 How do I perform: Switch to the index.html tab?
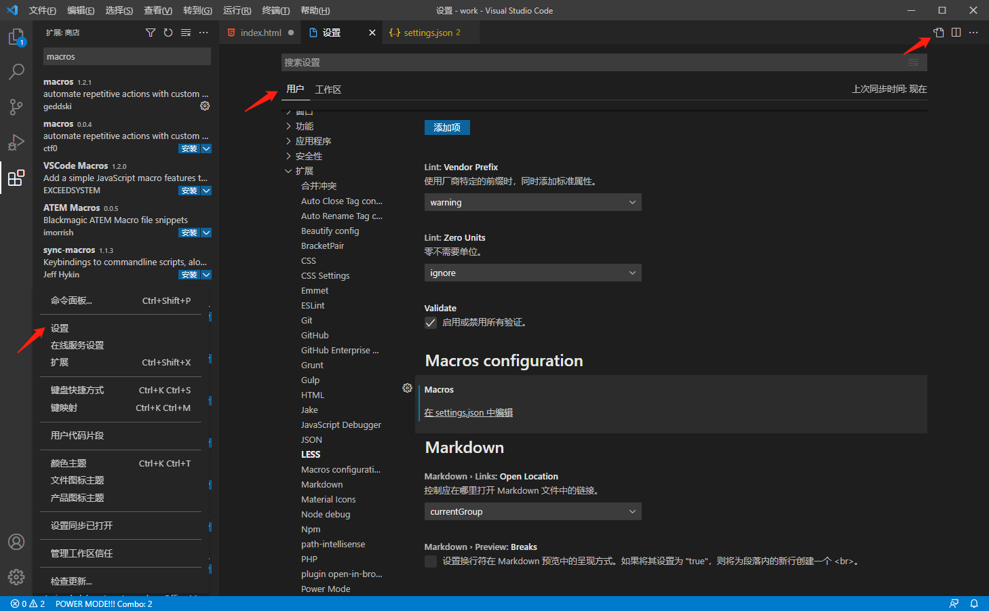(260, 33)
